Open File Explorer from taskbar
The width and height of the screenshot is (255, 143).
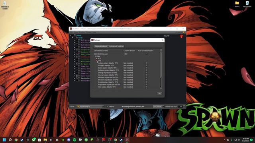[45, 140]
